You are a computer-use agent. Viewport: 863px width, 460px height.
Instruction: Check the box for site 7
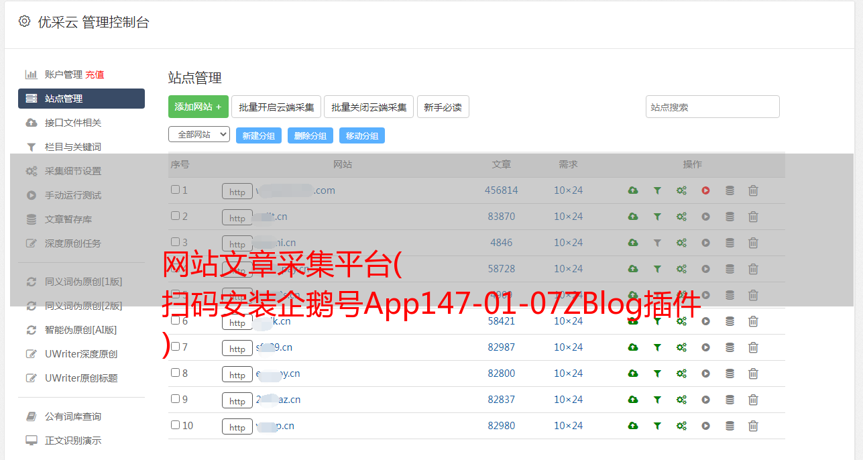[175, 347]
